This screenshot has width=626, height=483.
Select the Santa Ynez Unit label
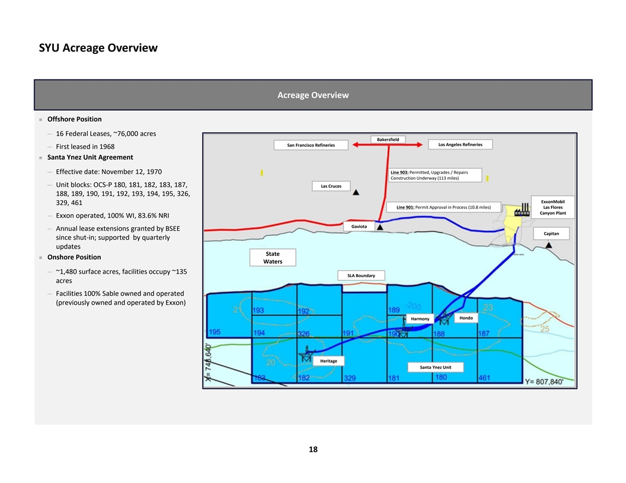pos(435,367)
